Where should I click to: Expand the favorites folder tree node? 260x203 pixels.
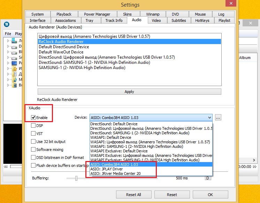8,68
